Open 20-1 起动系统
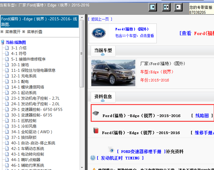 pyautogui.click(x=24, y=93)
